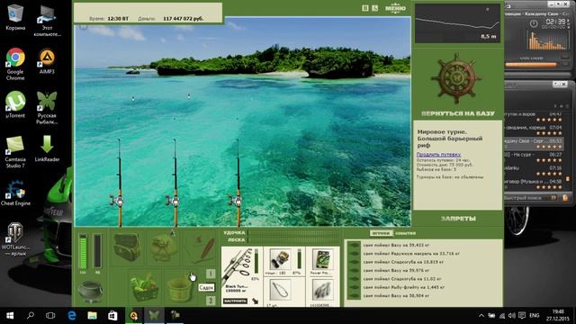Viewport: 576px width, 324px height.
Task: Click the middle fishing rod on the water
Action: coord(175,183)
